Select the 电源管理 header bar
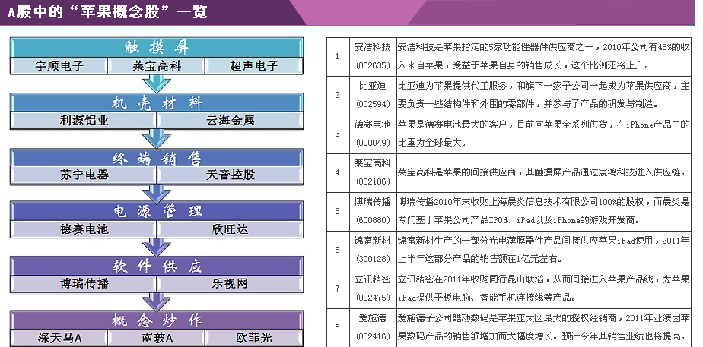Image resolution: width=703 pixels, height=347 pixels. pyautogui.click(x=157, y=212)
